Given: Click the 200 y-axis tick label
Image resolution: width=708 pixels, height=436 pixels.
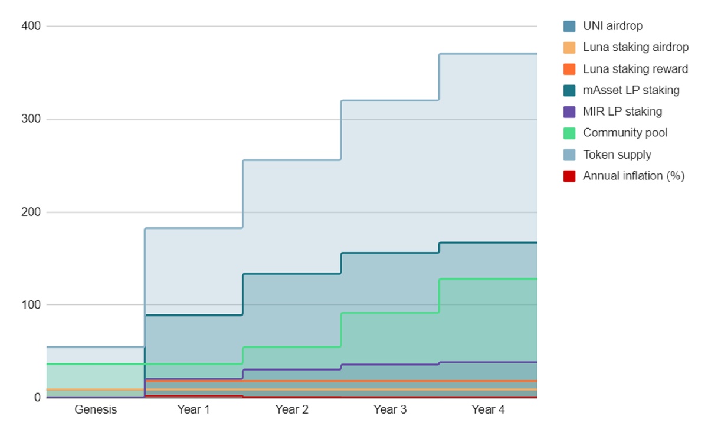Looking at the screenshot, I should (31, 212).
